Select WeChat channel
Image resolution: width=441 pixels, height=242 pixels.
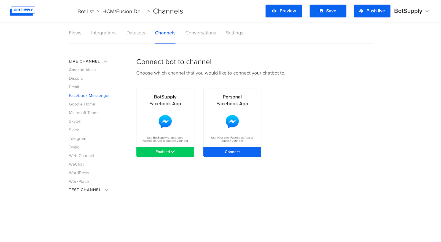tap(76, 164)
